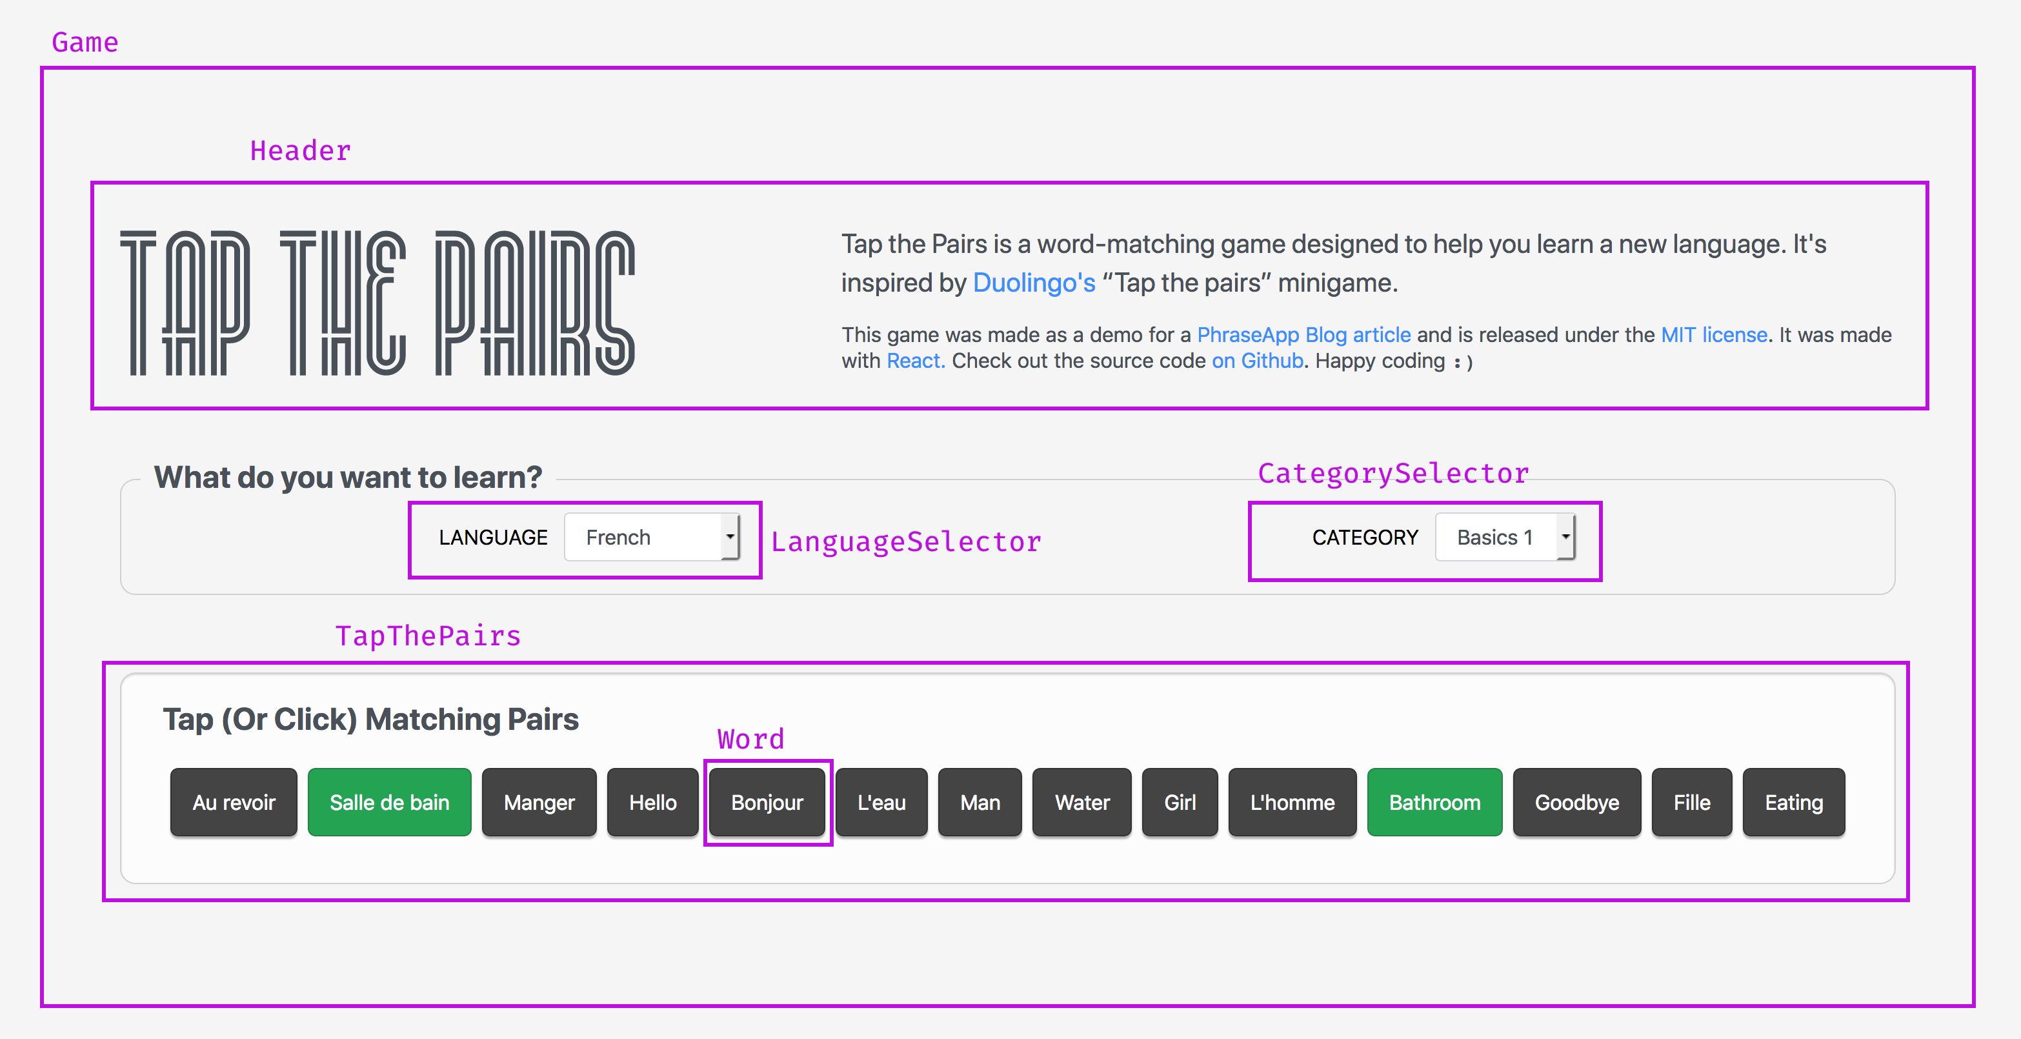
Task: Open the MIT license link
Action: click(1714, 335)
